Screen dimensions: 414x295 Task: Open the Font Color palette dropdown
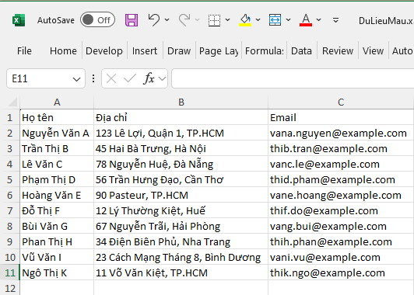pos(319,19)
